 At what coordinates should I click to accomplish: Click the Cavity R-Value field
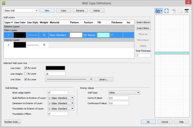[x=119, y=98]
